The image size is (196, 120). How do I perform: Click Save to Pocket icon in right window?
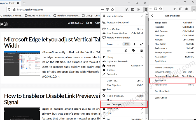(x=155, y=9)
